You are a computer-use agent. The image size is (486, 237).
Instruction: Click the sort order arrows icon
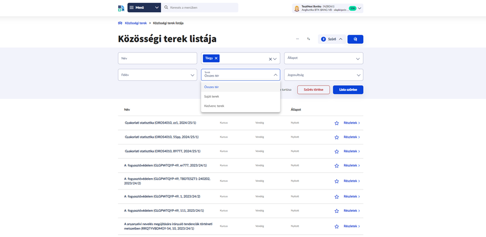pos(308,39)
